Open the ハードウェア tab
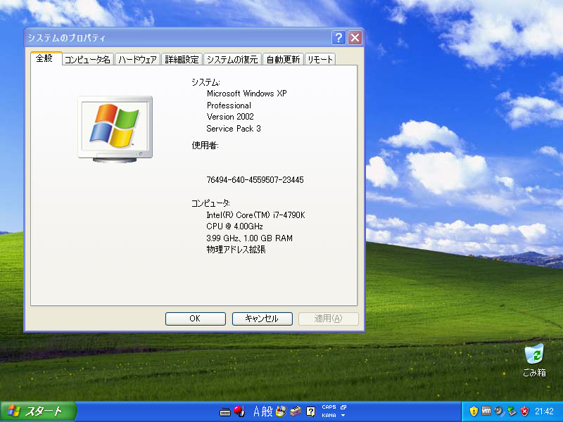 (x=137, y=60)
